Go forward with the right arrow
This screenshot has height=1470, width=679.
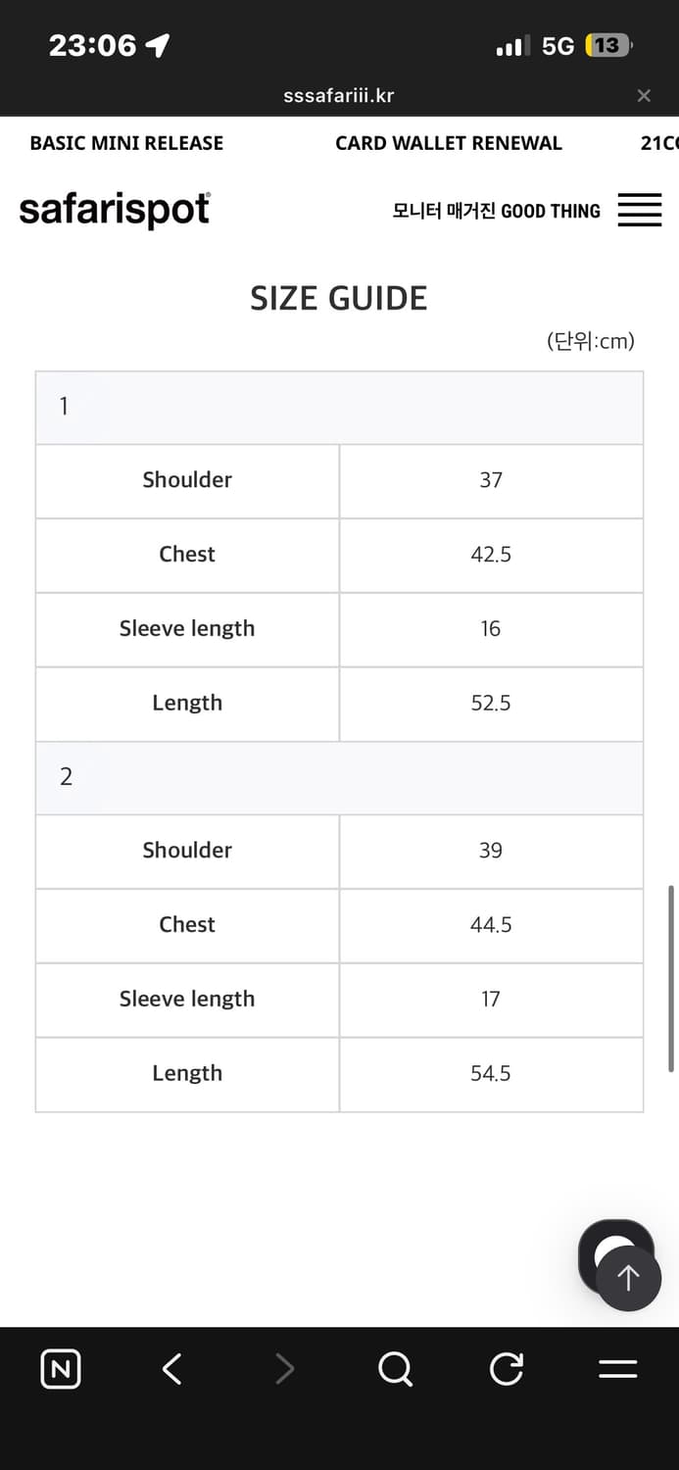pyautogui.click(x=284, y=1369)
